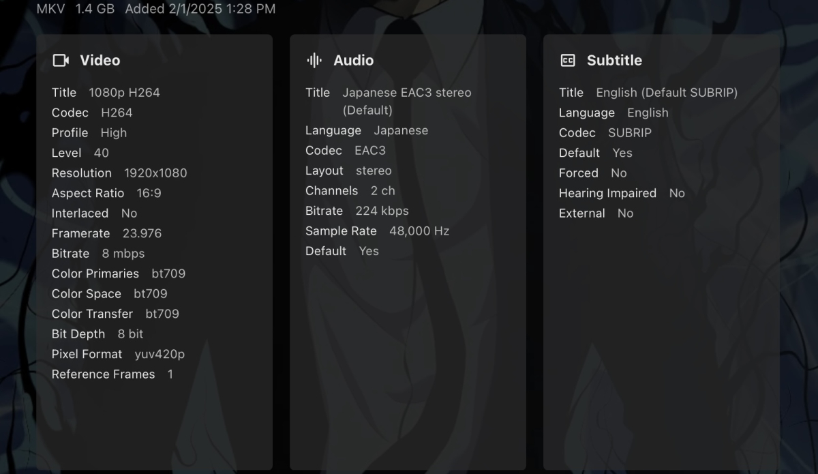Click the Japanese EAC3 stereo audio title
Viewport: 818px width, 474px height.
pyautogui.click(x=406, y=93)
